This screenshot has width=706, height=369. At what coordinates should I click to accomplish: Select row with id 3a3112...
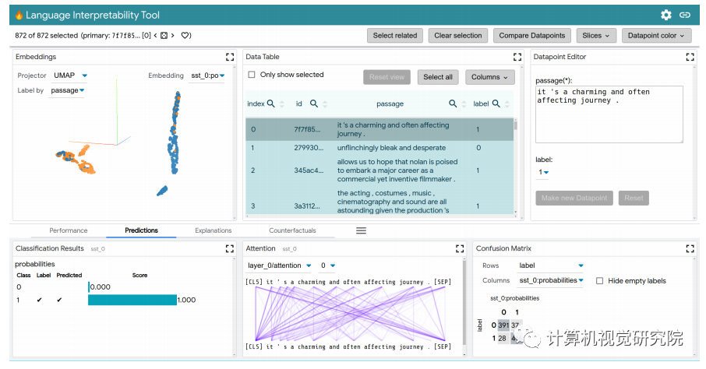(379, 202)
